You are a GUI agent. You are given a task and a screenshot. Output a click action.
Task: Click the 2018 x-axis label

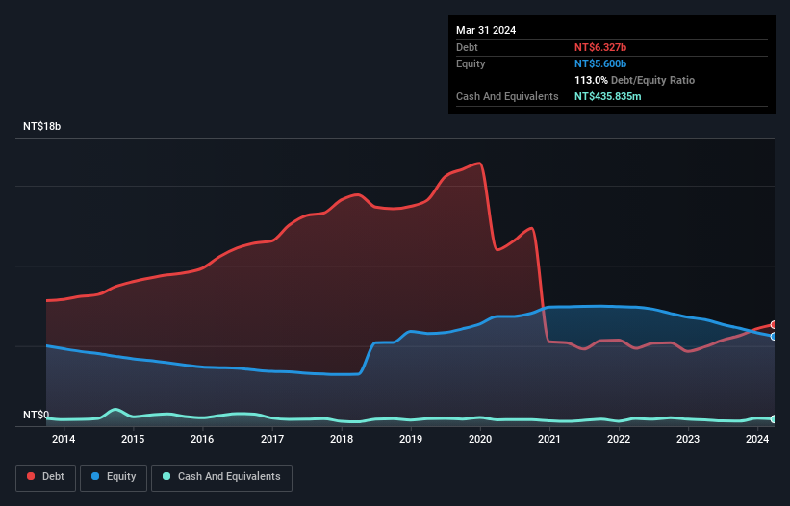[x=342, y=439]
